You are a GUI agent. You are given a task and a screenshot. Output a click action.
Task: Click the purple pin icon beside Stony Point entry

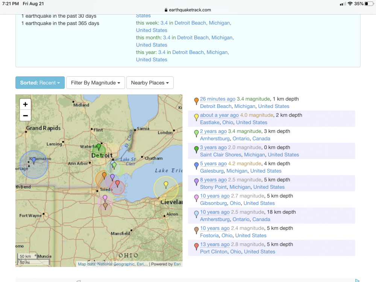tap(196, 182)
